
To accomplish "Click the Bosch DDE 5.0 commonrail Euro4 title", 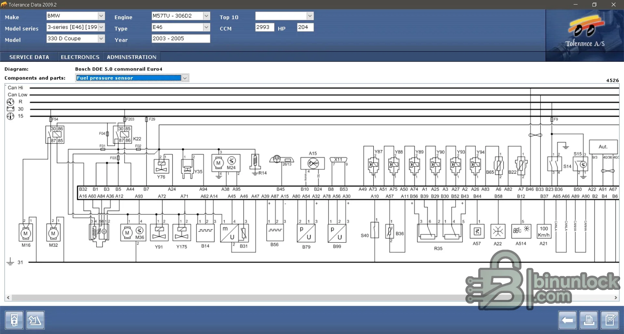I will [x=119, y=69].
